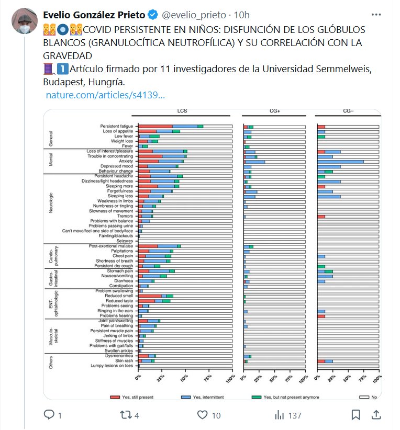Image resolution: width=400 pixels, height=430 pixels.
Task: Click the retweet arrows icon
Action: coord(126,415)
